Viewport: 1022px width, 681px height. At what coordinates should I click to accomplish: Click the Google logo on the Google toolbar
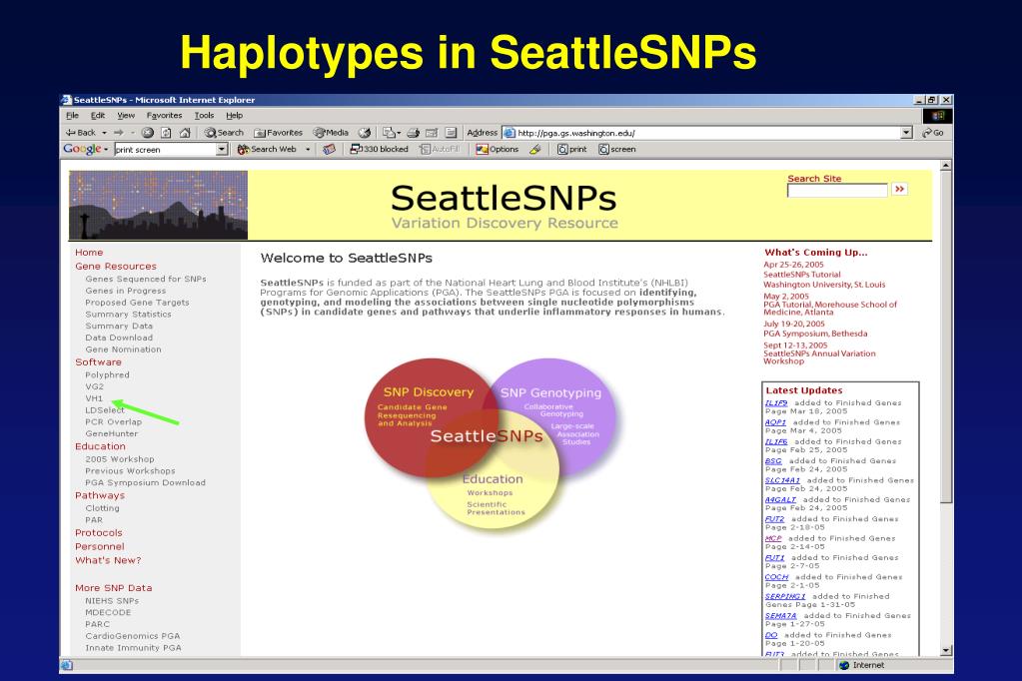[82, 149]
